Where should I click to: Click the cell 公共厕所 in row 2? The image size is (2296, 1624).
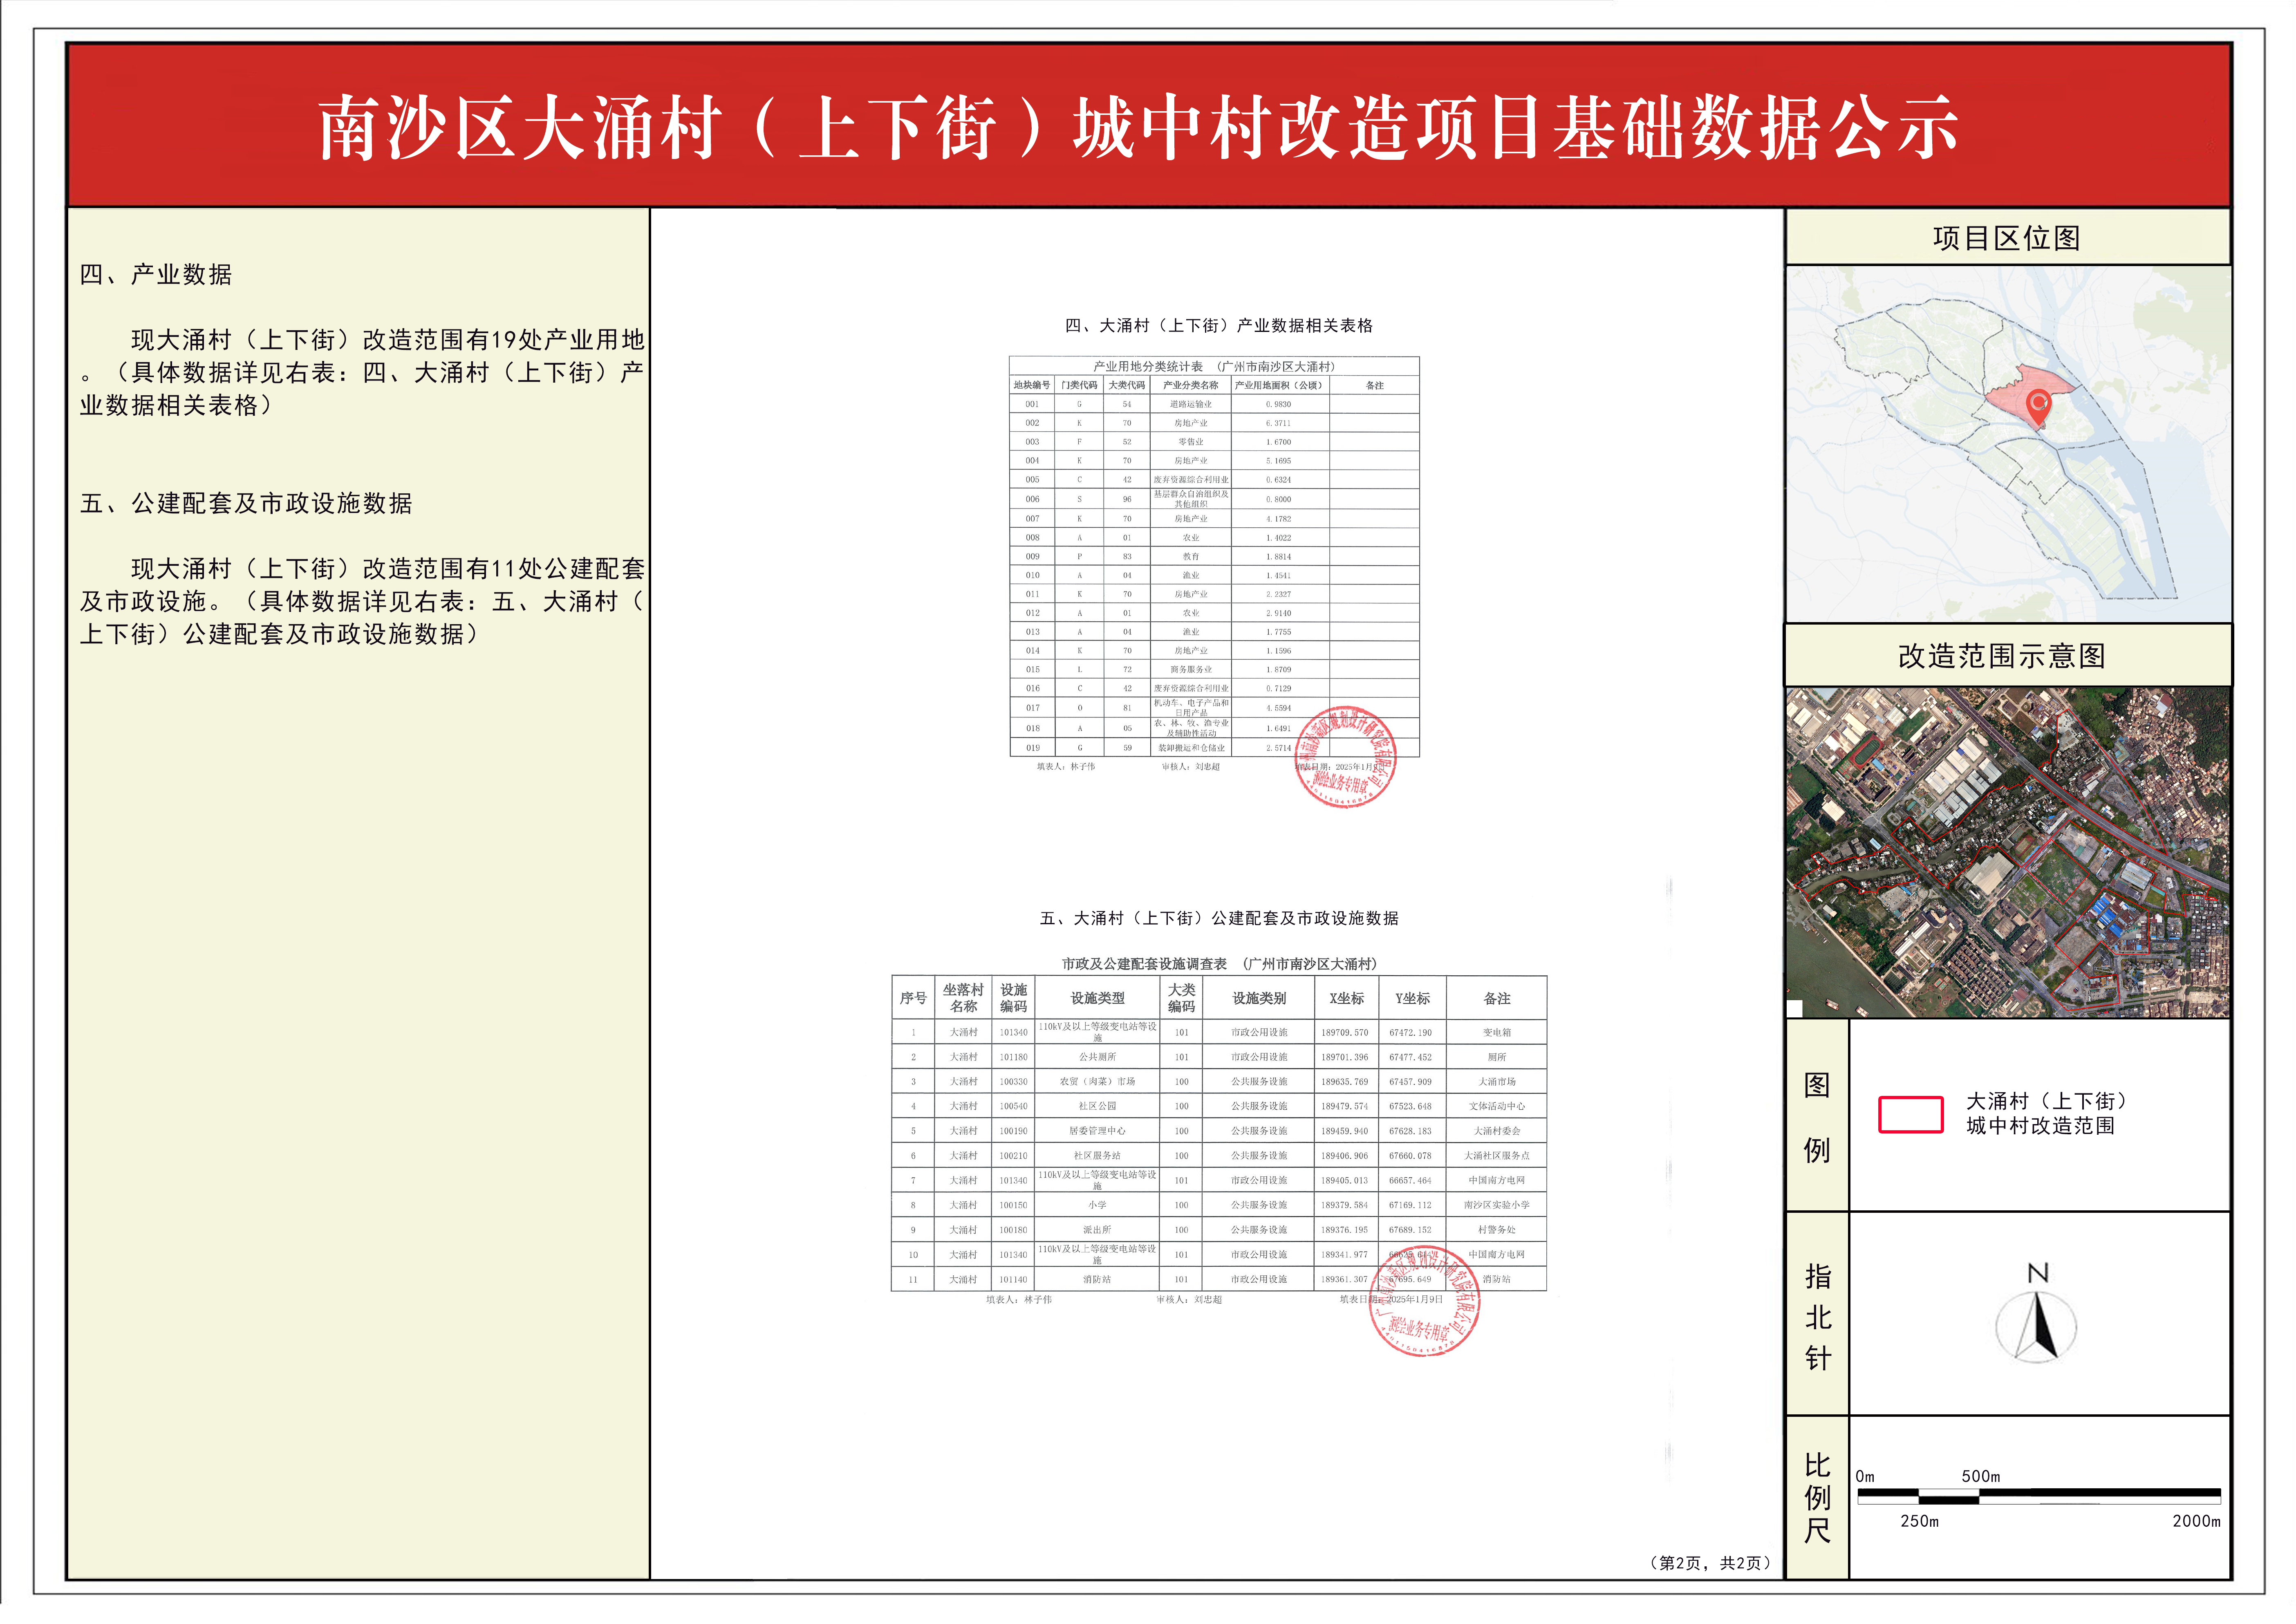[1097, 1057]
